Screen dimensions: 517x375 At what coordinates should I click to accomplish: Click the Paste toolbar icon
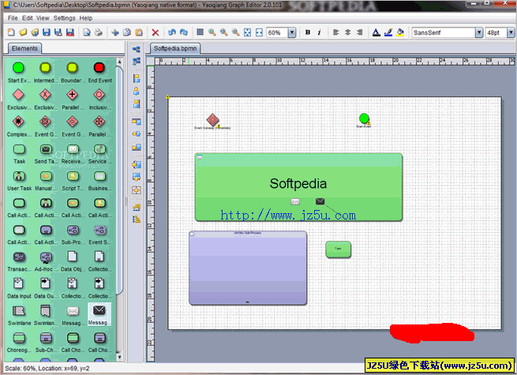click(139, 32)
